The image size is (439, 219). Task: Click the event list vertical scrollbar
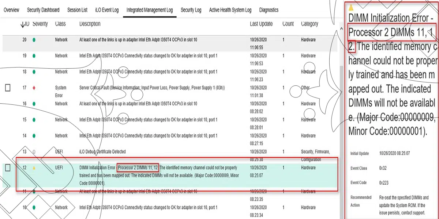point(342,109)
